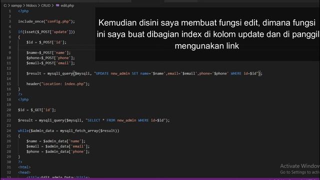
Task: Click the $name = $admin_data['name'] line
Action: [56, 141]
